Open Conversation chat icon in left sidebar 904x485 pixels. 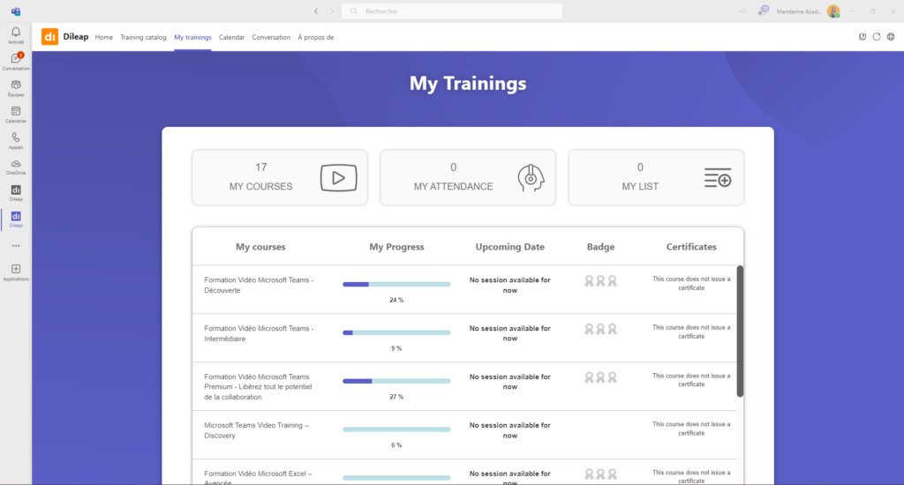(16, 61)
